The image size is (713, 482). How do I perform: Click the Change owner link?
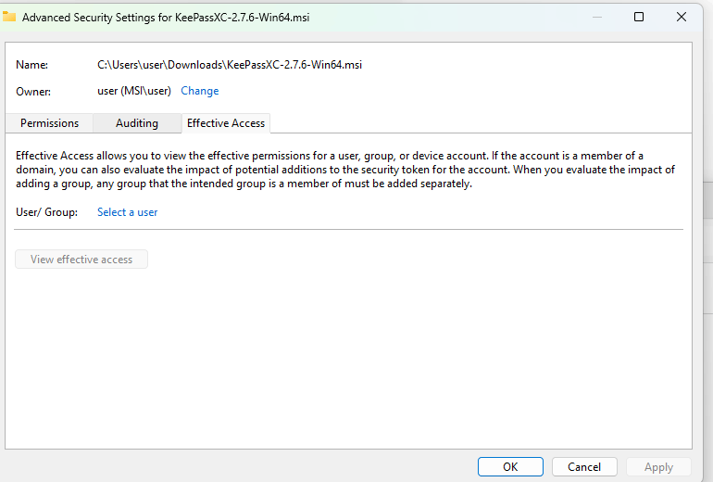[x=200, y=91]
